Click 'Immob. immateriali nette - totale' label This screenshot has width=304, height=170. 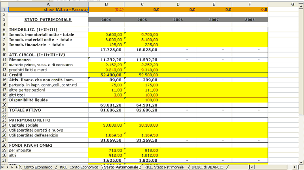[x=42, y=35]
